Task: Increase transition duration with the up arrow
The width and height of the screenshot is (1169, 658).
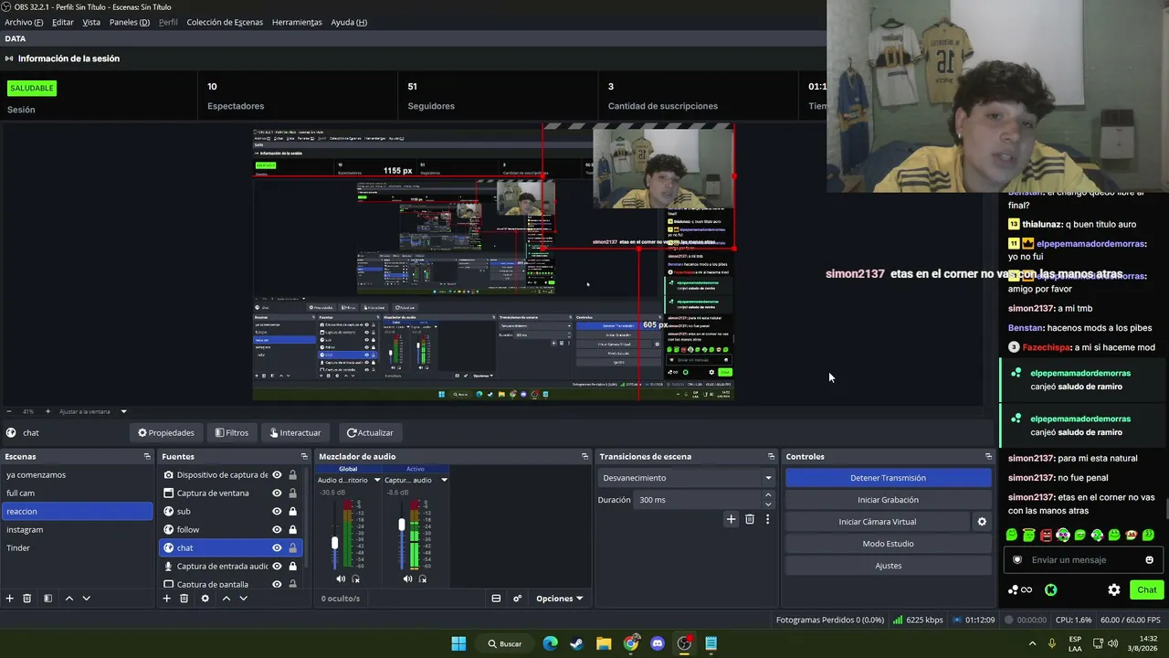Action: click(x=768, y=495)
